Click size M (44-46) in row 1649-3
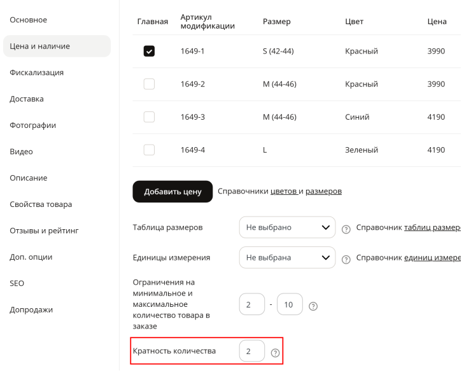The width and height of the screenshot is (471, 375). (279, 117)
